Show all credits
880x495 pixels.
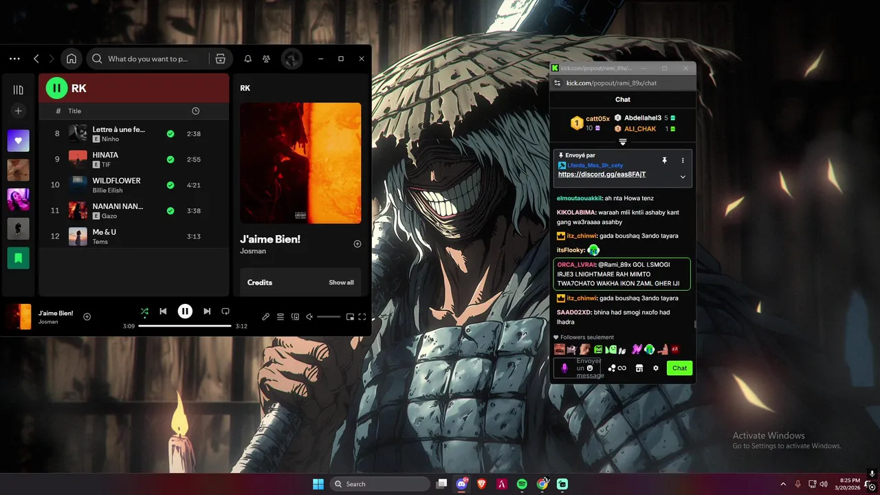tap(341, 283)
